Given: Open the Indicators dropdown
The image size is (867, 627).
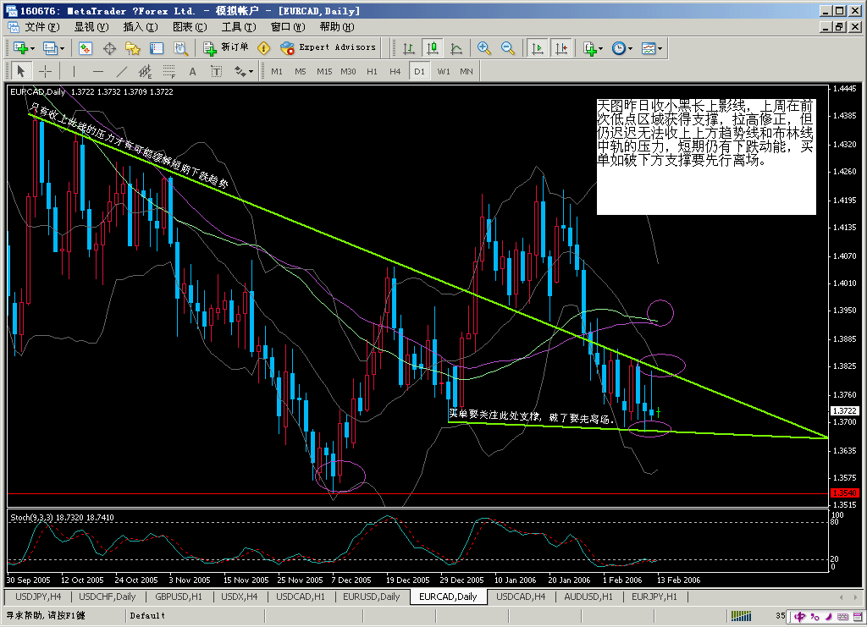Looking at the screenshot, I should tap(592, 48).
